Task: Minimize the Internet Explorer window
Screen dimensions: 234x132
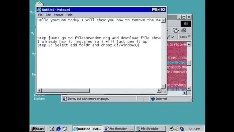Action: [180, 17]
